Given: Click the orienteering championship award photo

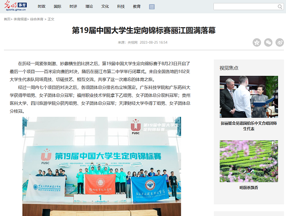Looking at the screenshot, I should [x=102, y=166].
